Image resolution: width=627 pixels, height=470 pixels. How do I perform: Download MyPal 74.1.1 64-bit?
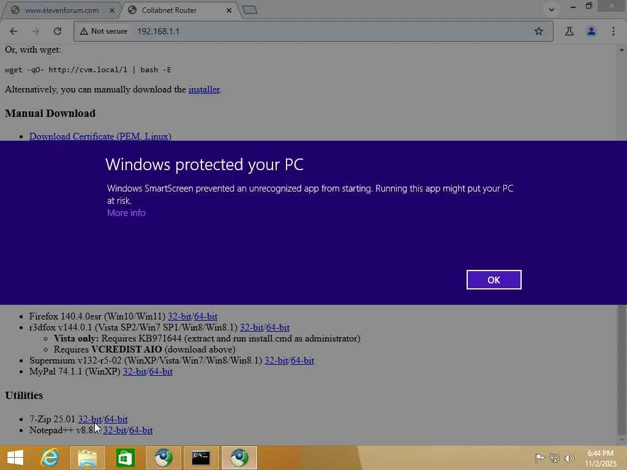[161, 371]
